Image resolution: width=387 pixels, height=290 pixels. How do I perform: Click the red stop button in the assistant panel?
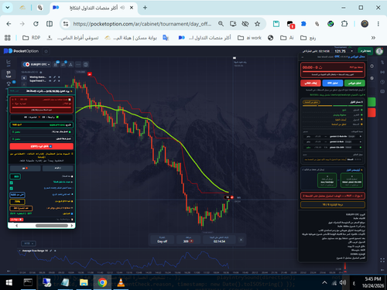point(310,83)
